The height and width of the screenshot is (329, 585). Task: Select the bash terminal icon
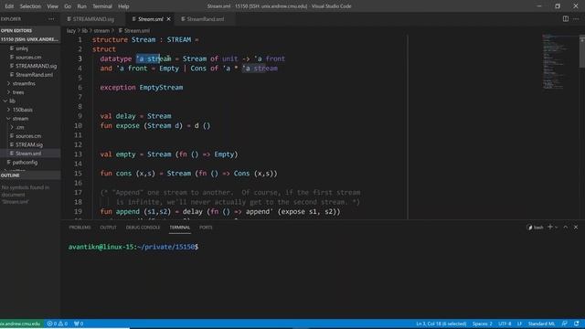pyautogui.click(x=535, y=228)
